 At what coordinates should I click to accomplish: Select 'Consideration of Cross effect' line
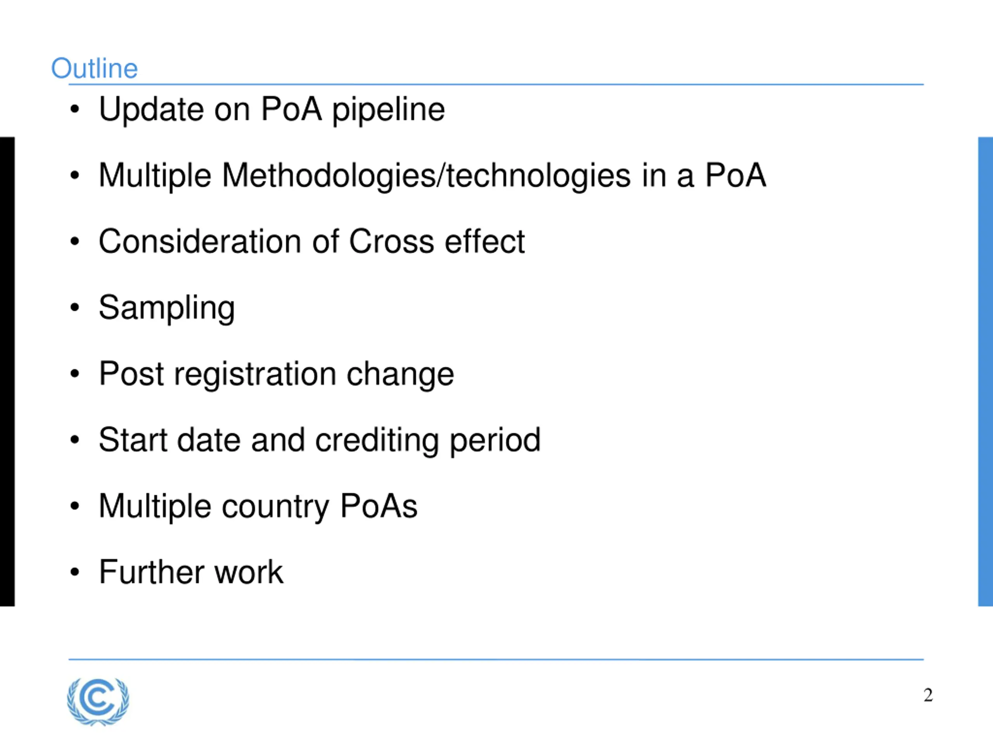[311, 242]
